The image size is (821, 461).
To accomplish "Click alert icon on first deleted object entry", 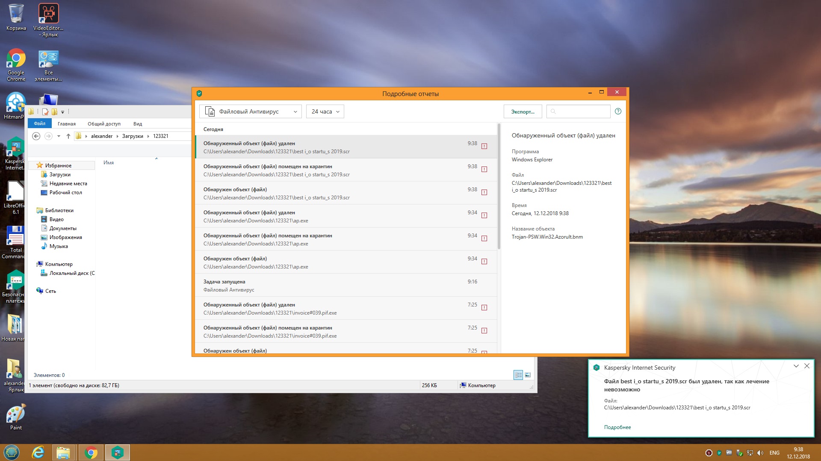I will (x=484, y=146).
